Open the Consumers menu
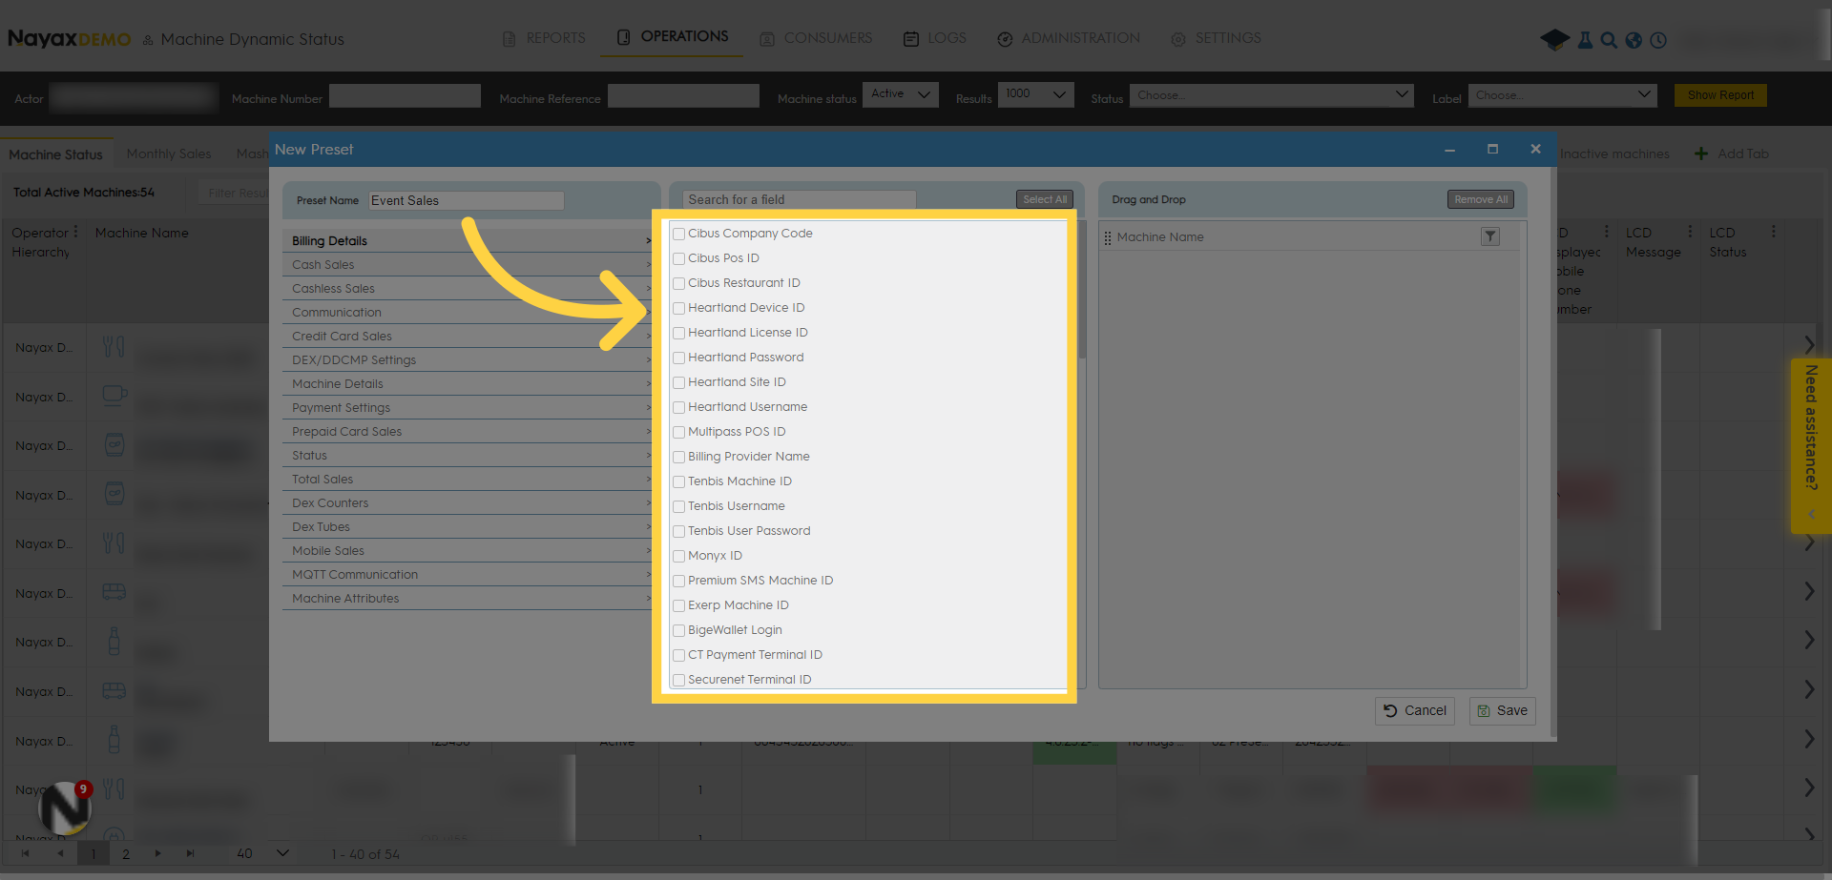 pyautogui.click(x=816, y=38)
